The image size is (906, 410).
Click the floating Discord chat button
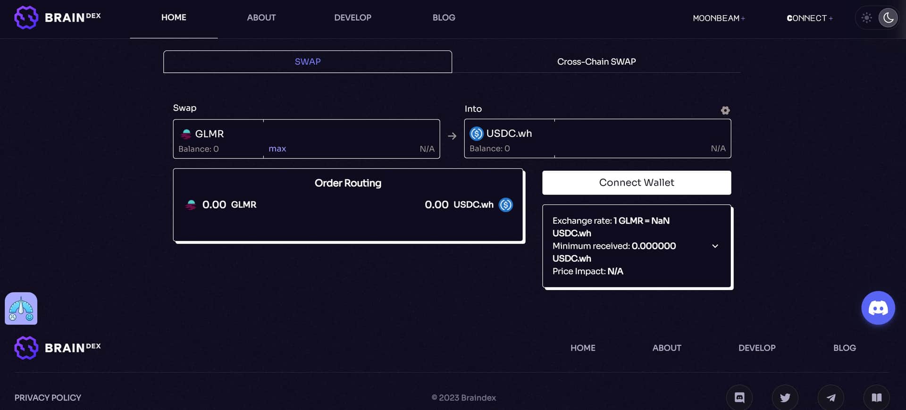click(x=878, y=308)
